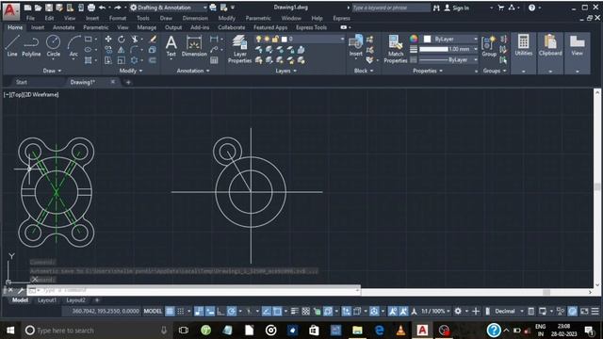
Task: Open the Decimal units dropdown in status bar
Action: click(x=509, y=311)
